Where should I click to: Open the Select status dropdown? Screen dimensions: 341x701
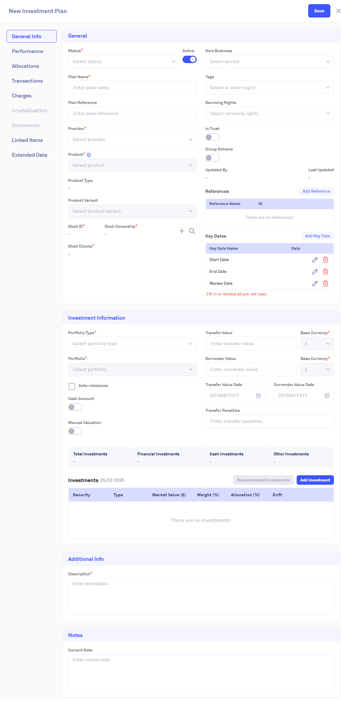tap(124, 62)
